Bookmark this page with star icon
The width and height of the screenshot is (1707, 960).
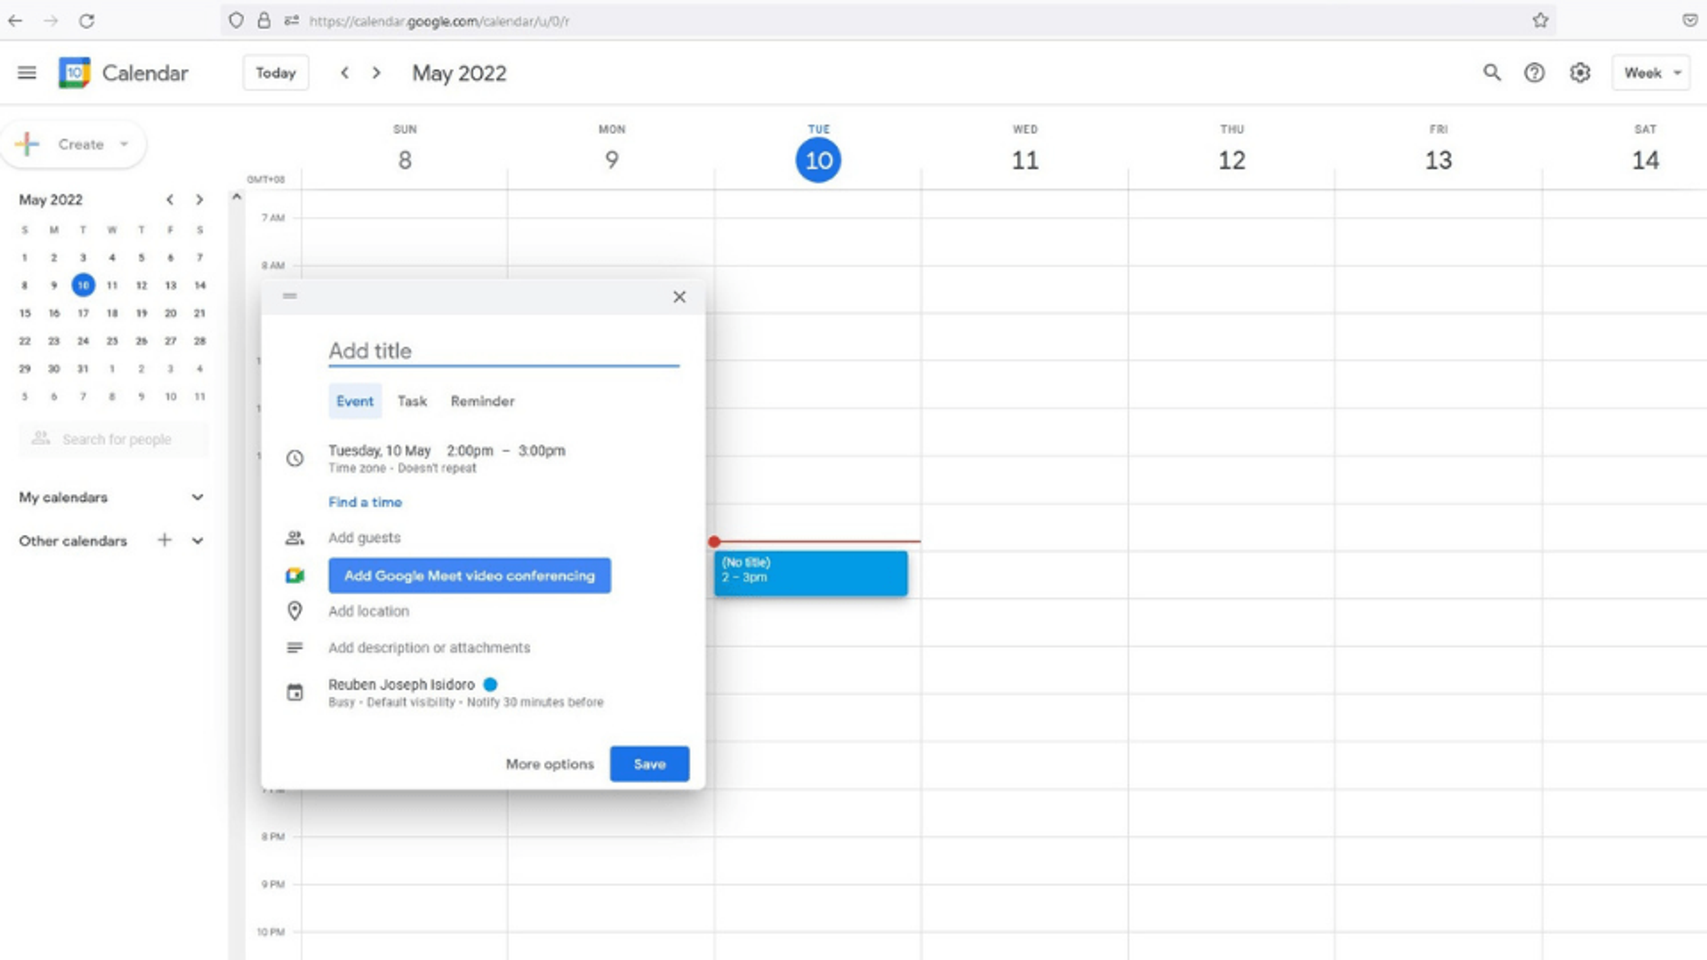point(1540,20)
